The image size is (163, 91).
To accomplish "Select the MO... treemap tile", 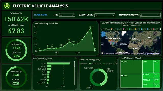I will (157, 66).
